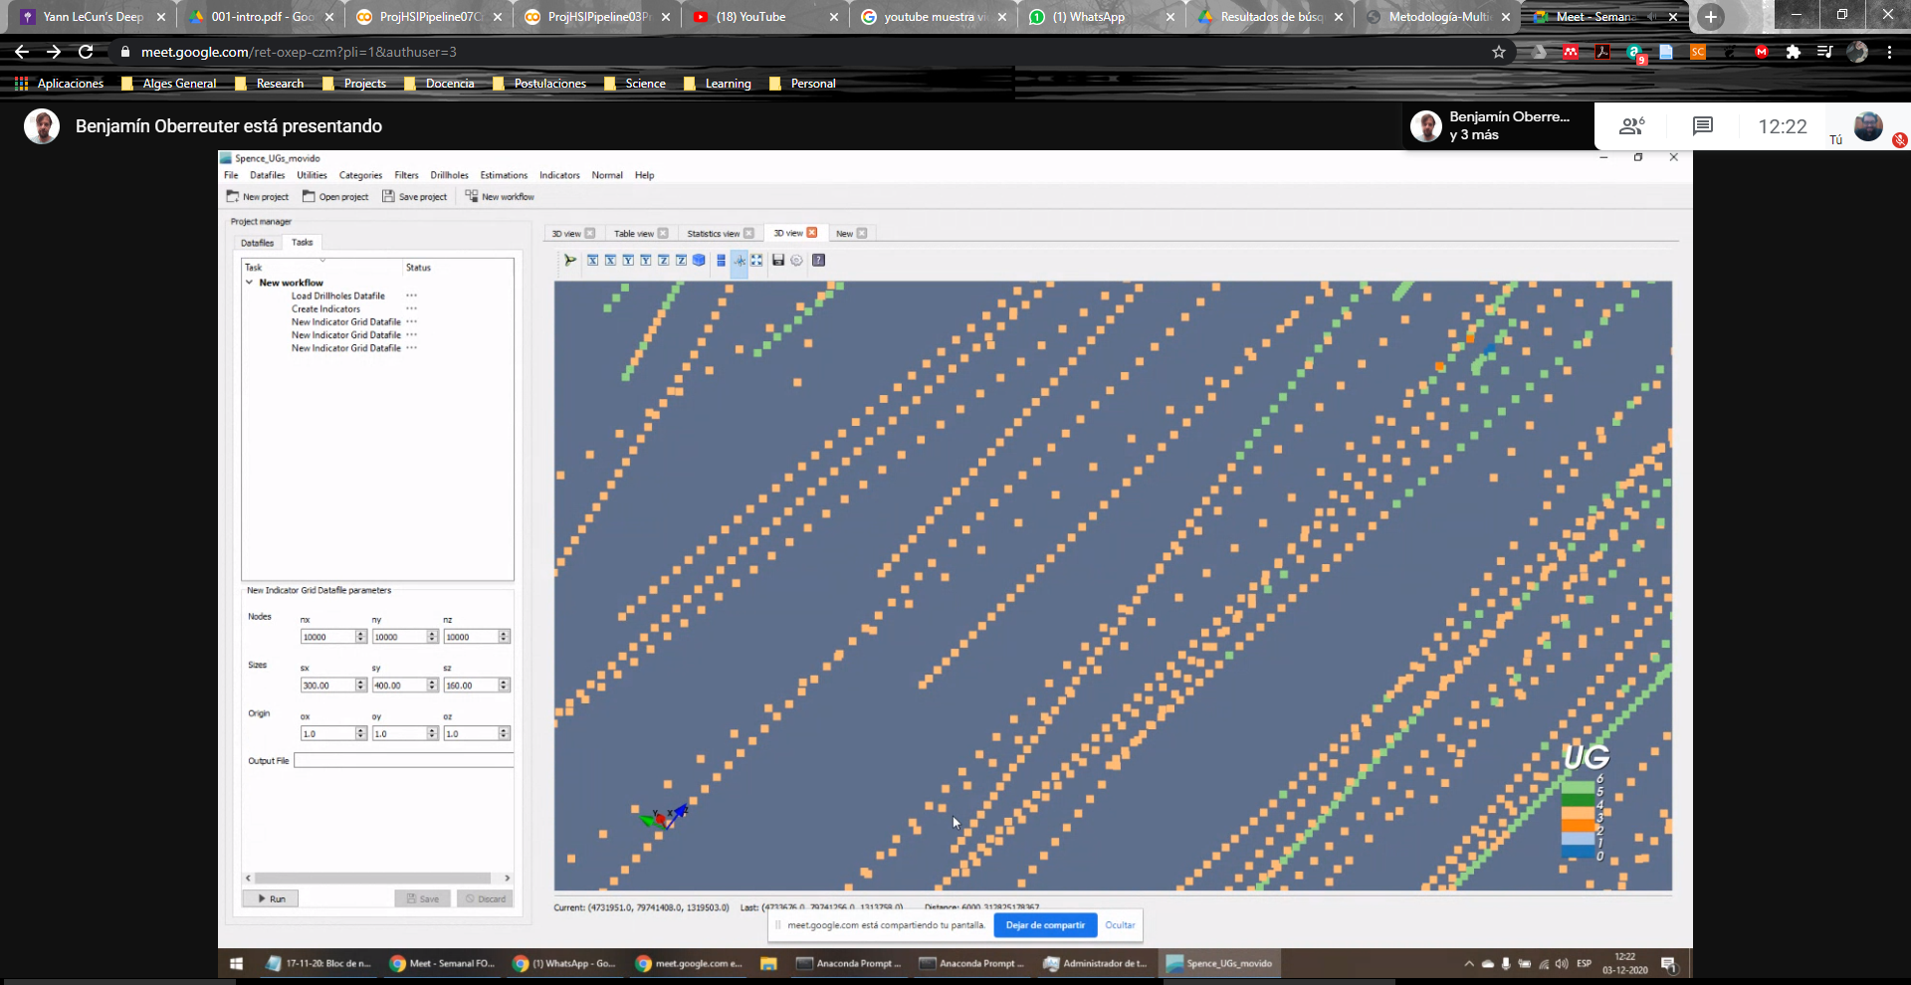Click the Output File text field

[x=404, y=760]
